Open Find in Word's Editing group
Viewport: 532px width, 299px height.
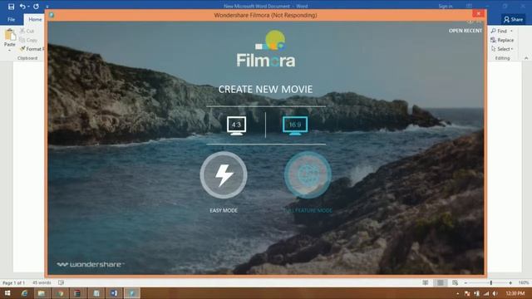(x=500, y=31)
